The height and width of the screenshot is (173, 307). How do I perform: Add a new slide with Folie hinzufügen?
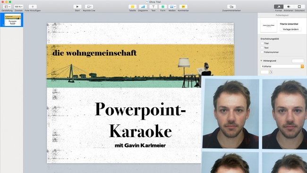pos(33,7)
